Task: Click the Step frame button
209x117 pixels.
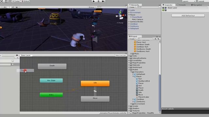Action: click(x=103, y=1)
